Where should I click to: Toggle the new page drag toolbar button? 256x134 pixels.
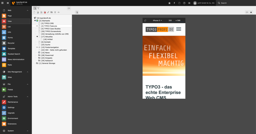click(x=35, y=8)
